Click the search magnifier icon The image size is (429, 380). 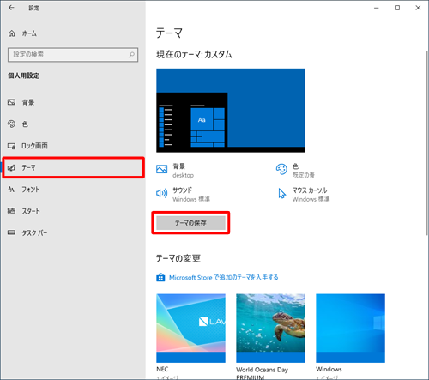[x=131, y=54]
